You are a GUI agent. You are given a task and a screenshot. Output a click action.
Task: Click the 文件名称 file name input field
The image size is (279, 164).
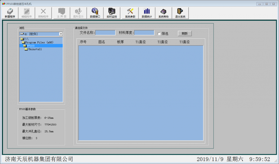coord(105,33)
